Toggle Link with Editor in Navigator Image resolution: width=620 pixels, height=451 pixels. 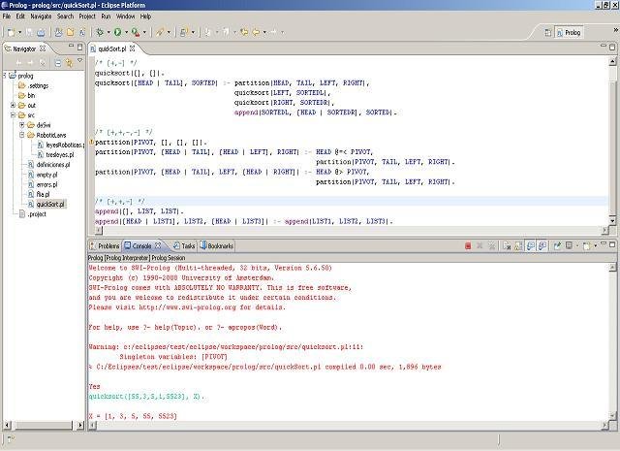(69, 63)
